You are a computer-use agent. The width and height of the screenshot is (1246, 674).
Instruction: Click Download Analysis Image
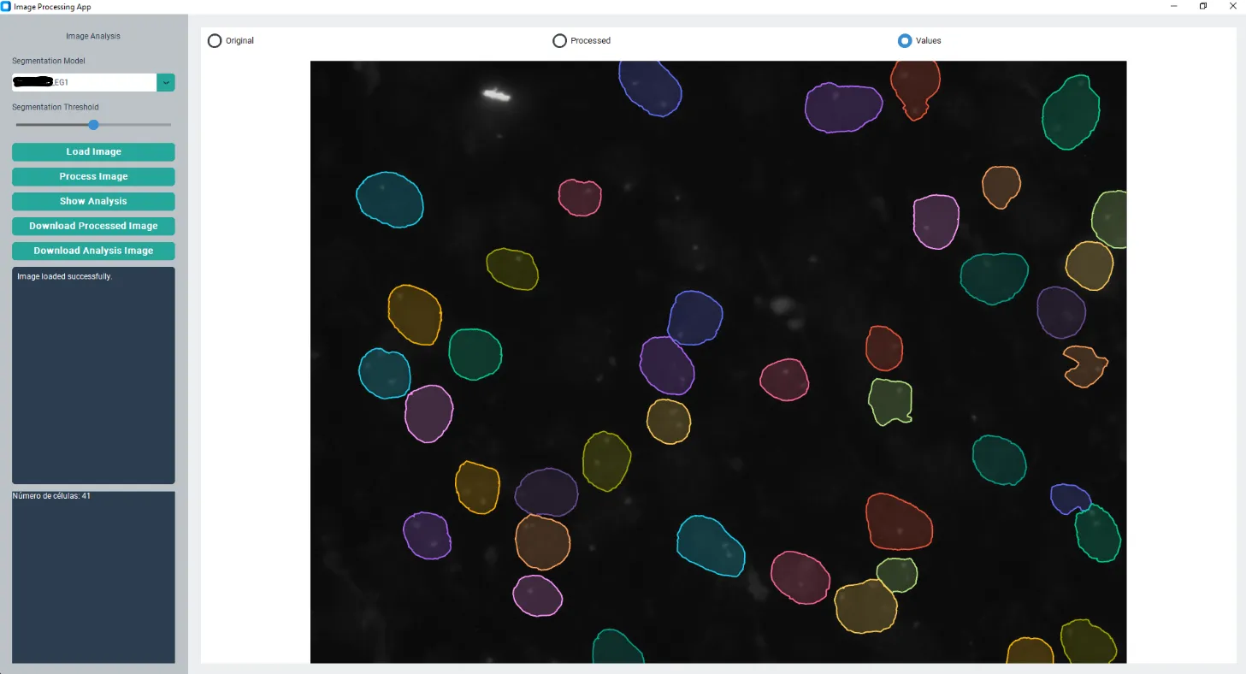pyautogui.click(x=93, y=251)
